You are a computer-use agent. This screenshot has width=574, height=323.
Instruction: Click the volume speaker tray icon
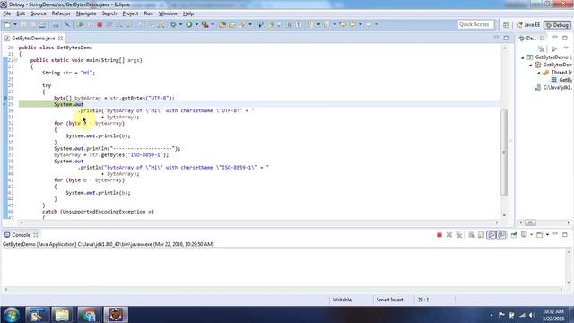(x=532, y=315)
